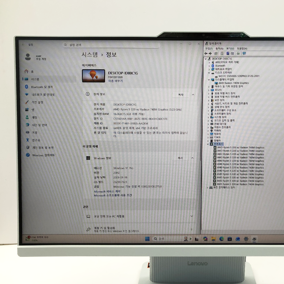The height and width of the screenshot is (284, 284).
Task: Expand 모니터 node in Device Manager
Action: (209, 90)
